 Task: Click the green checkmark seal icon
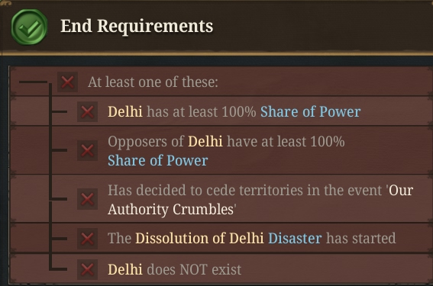tap(29, 27)
